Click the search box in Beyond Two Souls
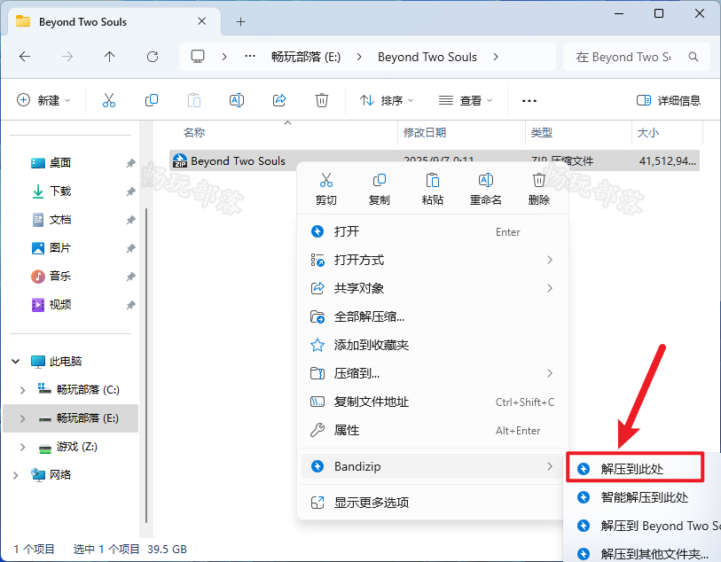The height and width of the screenshot is (562, 721). (637, 57)
